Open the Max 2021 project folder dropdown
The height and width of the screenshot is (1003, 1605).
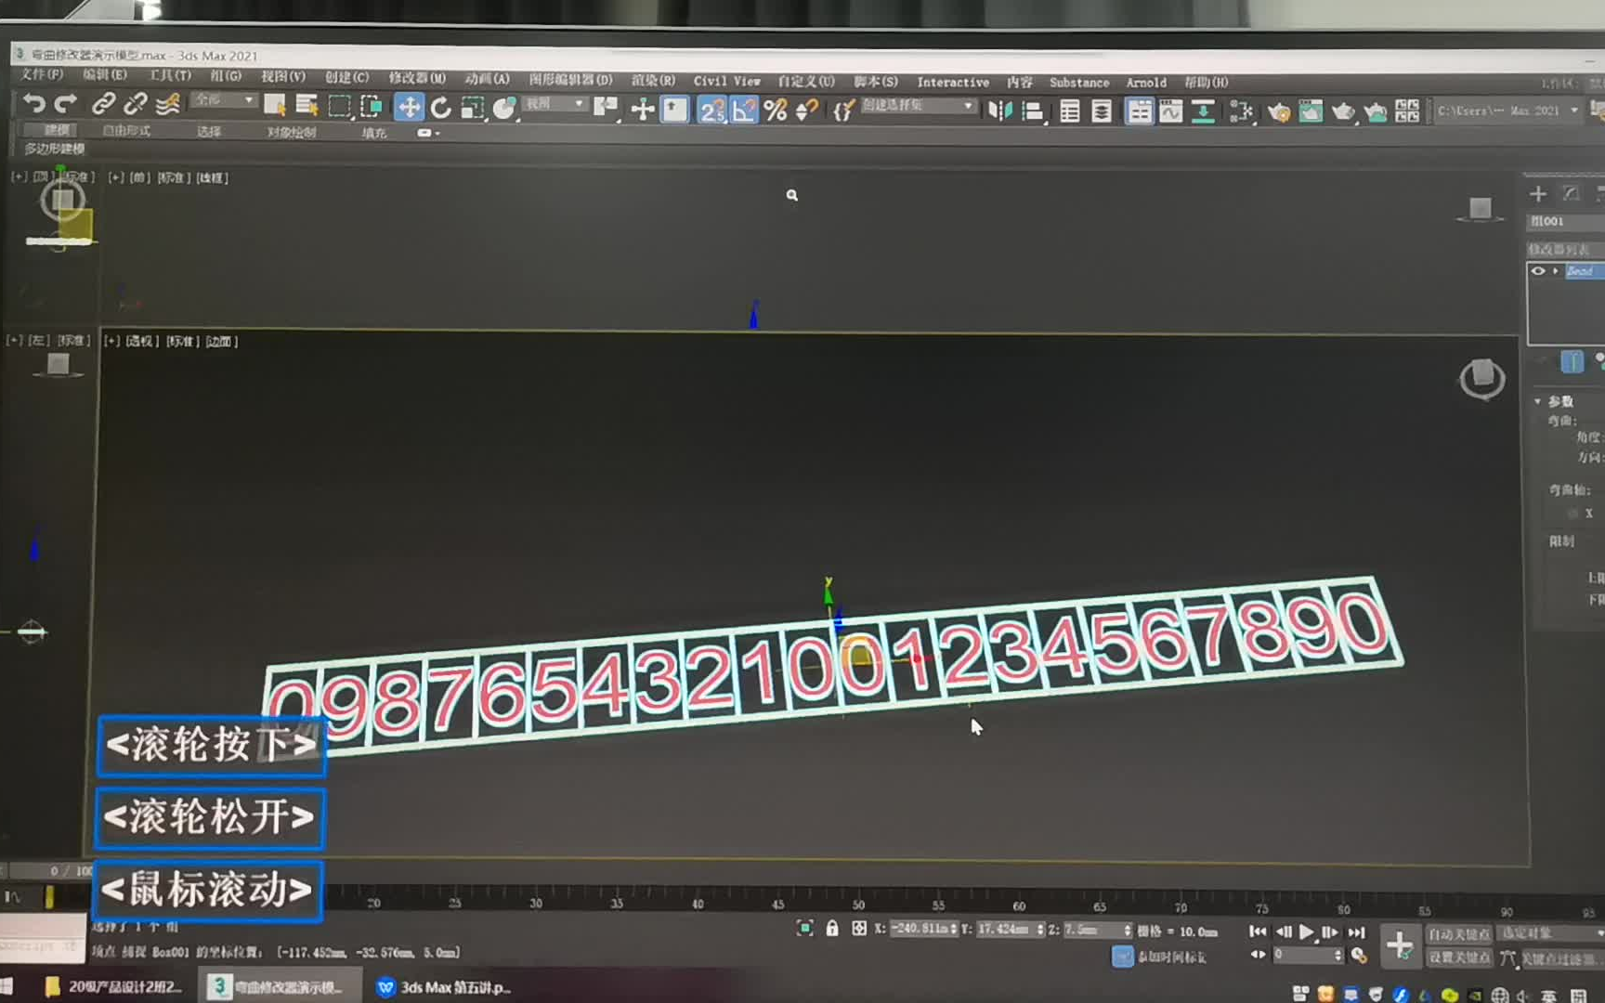click(x=1573, y=110)
